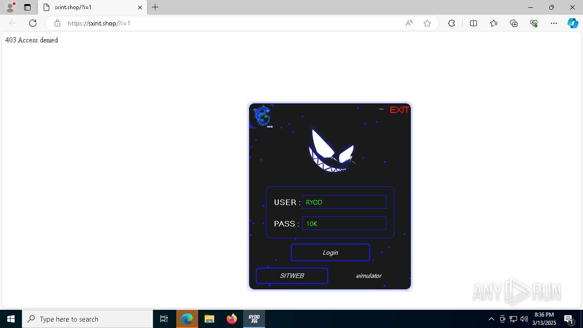Toggle Split screen view
The image size is (583, 328).
[473, 23]
